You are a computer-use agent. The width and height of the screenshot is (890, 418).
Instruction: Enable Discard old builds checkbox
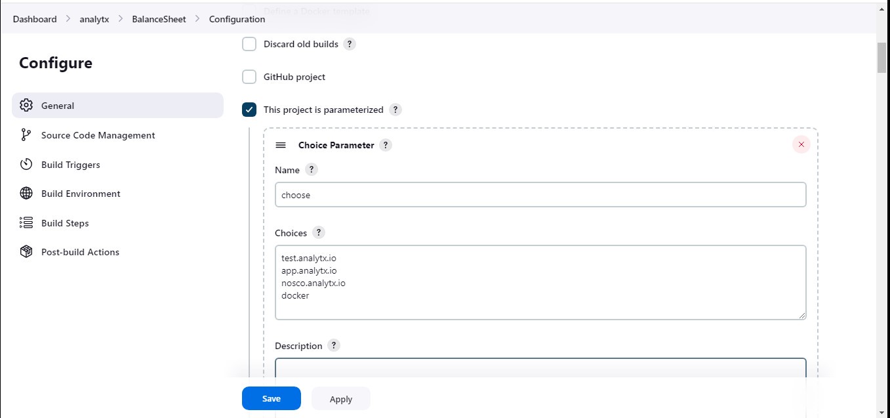click(249, 44)
